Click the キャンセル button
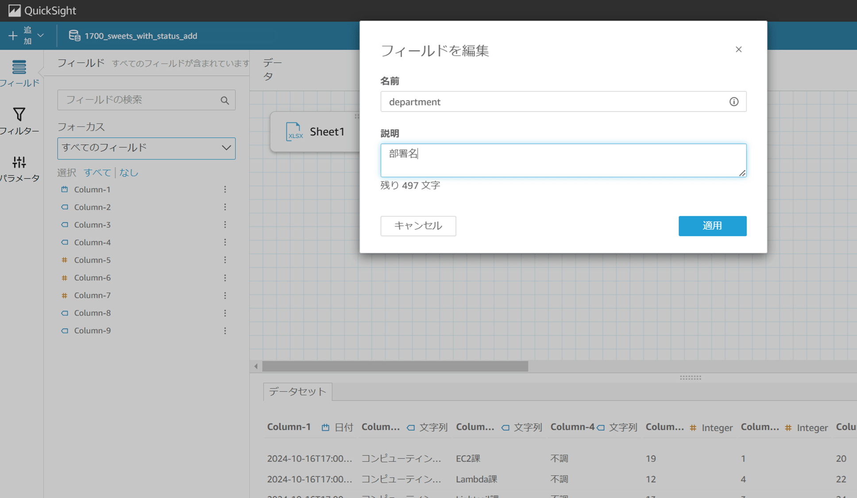 [418, 226]
